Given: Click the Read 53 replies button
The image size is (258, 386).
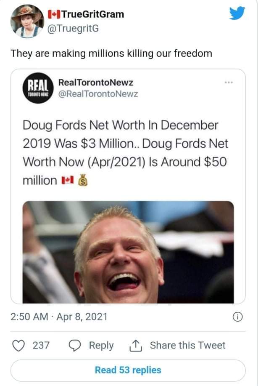Looking at the screenshot, I should click(x=128, y=370).
